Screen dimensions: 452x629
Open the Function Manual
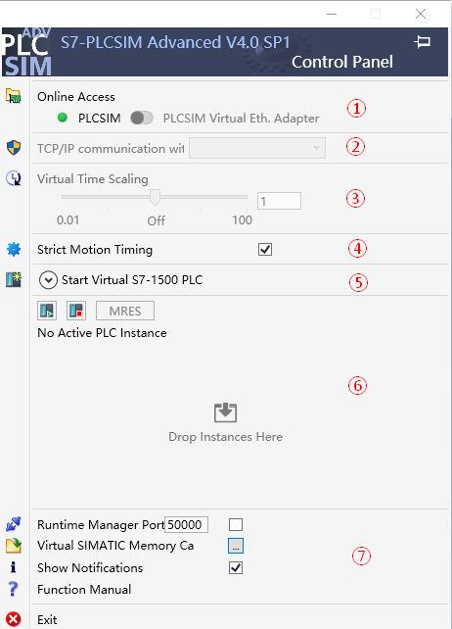click(x=84, y=589)
